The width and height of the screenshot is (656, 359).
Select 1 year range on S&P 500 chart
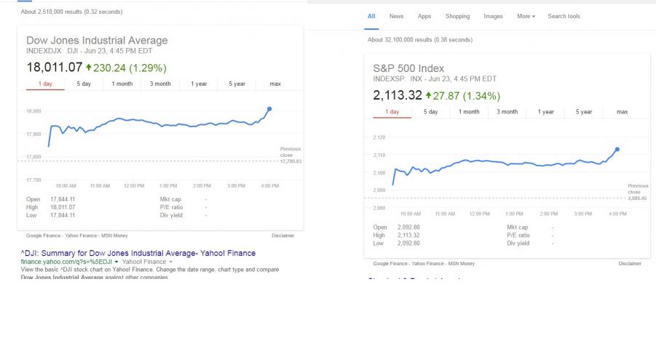click(546, 112)
